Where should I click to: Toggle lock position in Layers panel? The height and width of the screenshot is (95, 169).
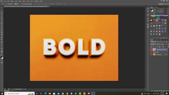coord(158,47)
